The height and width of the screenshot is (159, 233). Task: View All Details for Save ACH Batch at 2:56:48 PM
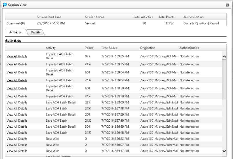(17, 133)
